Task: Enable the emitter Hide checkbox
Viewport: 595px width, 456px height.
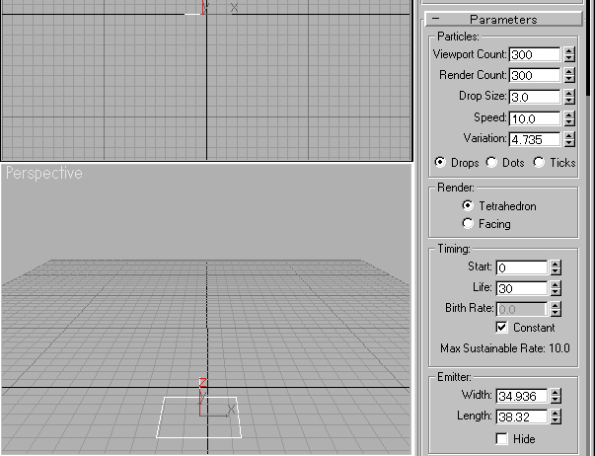Action: 501,438
